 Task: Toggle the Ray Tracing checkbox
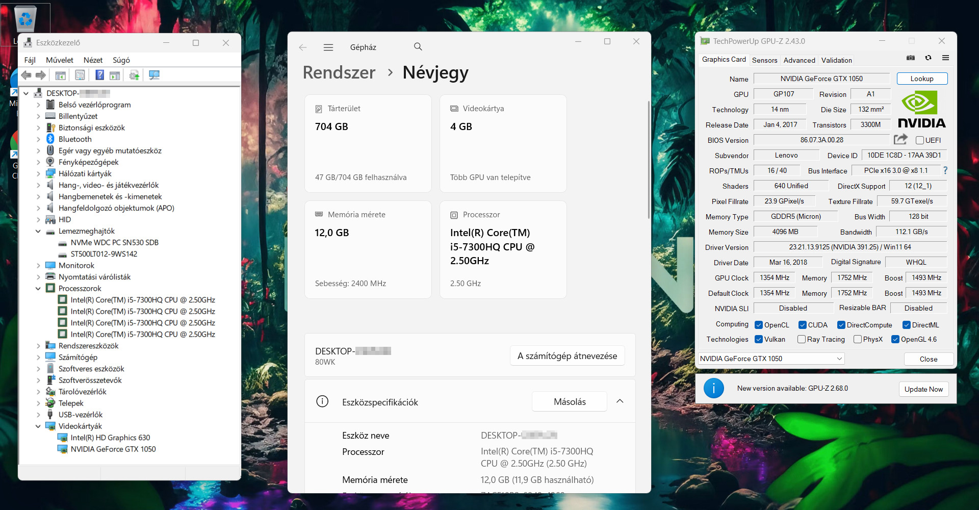pyautogui.click(x=802, y=339)
